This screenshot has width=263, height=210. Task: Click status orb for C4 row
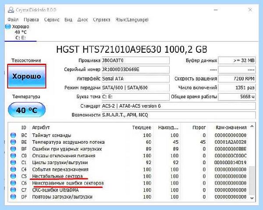click(x=13, y=169)
